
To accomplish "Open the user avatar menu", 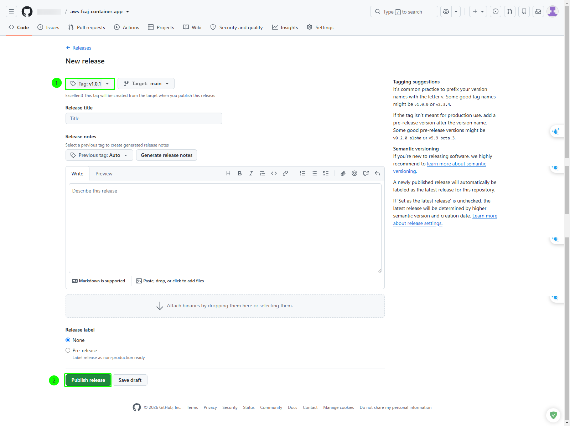I will 553,11.
